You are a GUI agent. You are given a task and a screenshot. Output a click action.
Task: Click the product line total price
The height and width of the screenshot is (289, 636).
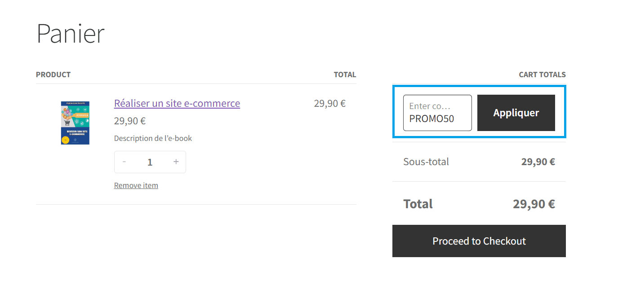[329, 103]
